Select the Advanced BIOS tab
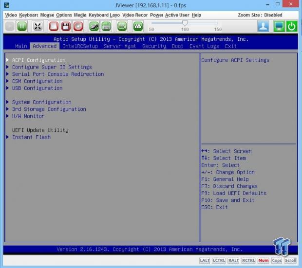The width and height of the screenshot is (302, 268). 45,46
